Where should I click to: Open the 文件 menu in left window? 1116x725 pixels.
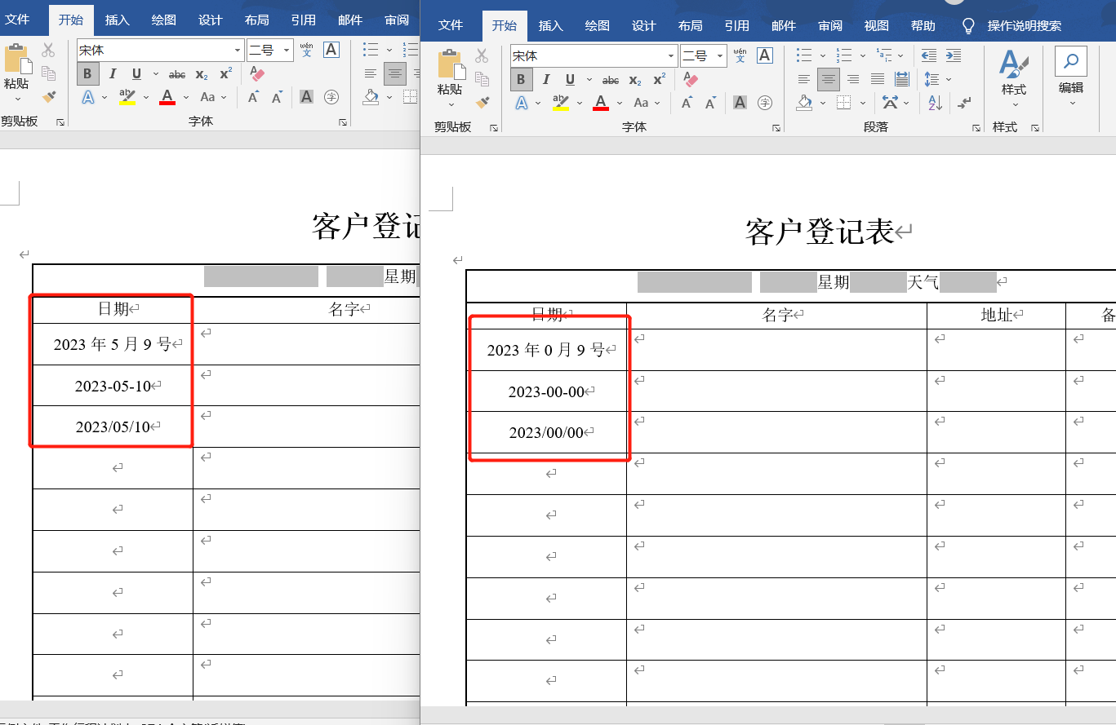[x=17, y=20]
